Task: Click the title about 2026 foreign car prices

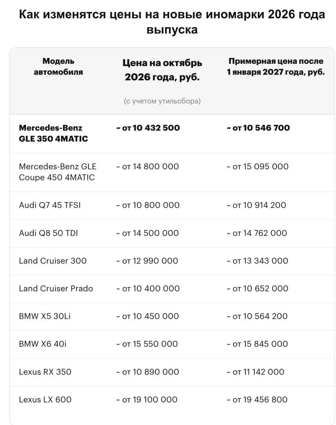Action: (172, 22)
